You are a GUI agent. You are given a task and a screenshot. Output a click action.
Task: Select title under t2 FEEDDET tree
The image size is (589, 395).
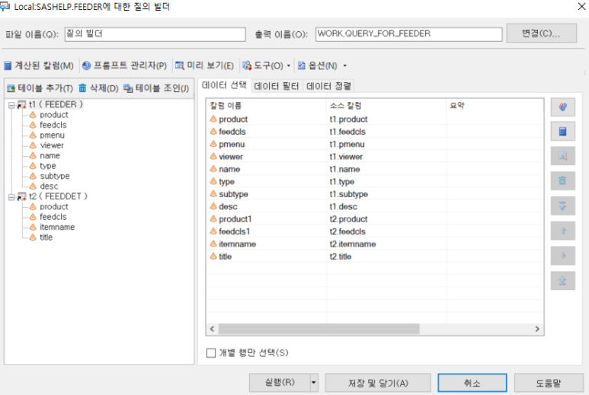[46, 237]
